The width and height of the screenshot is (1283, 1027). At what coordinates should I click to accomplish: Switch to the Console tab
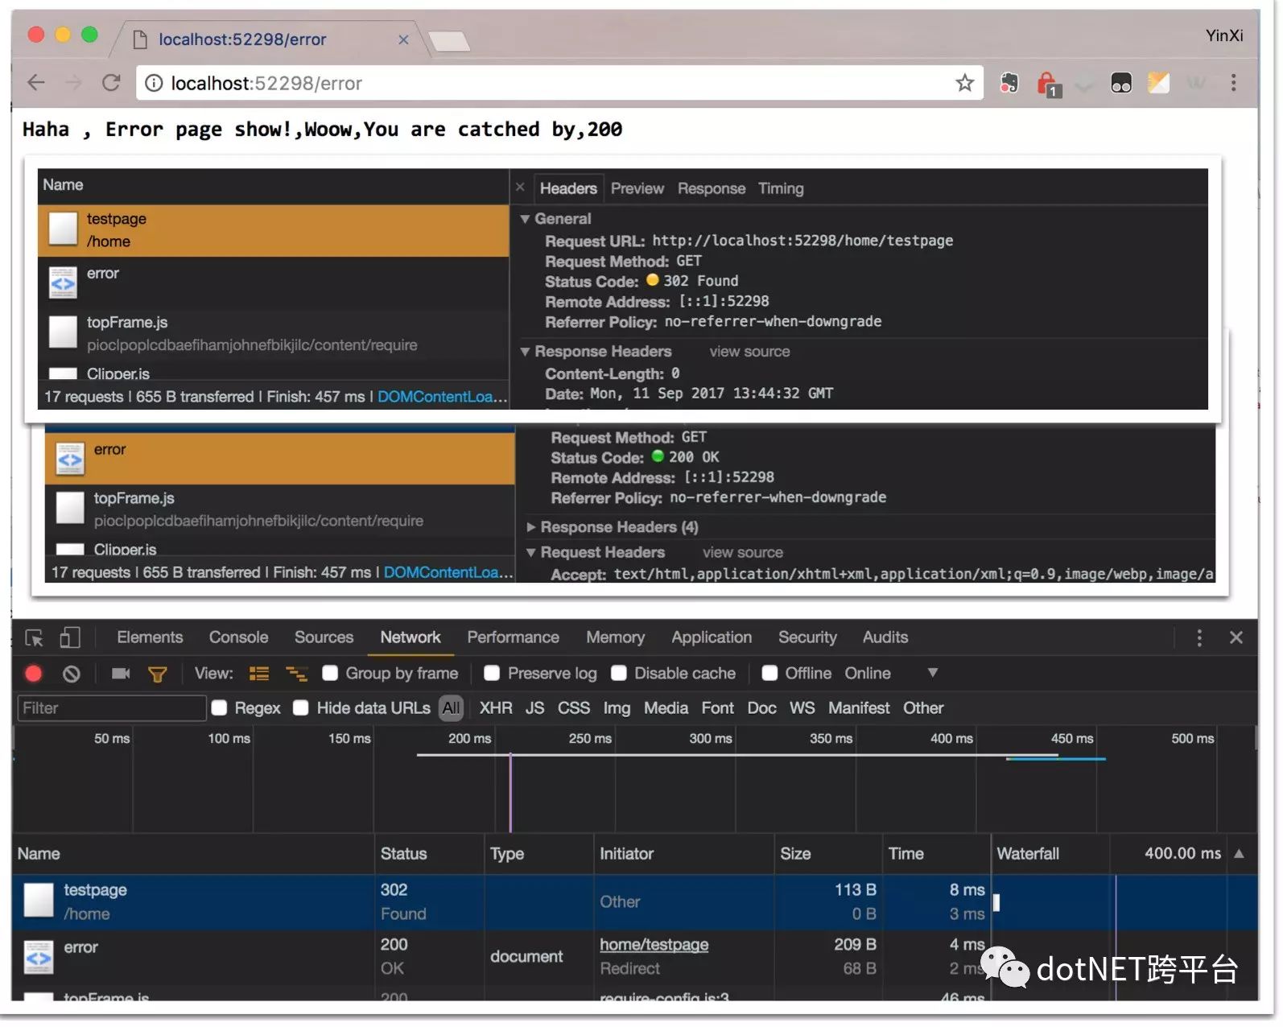(x=238, y=637)
